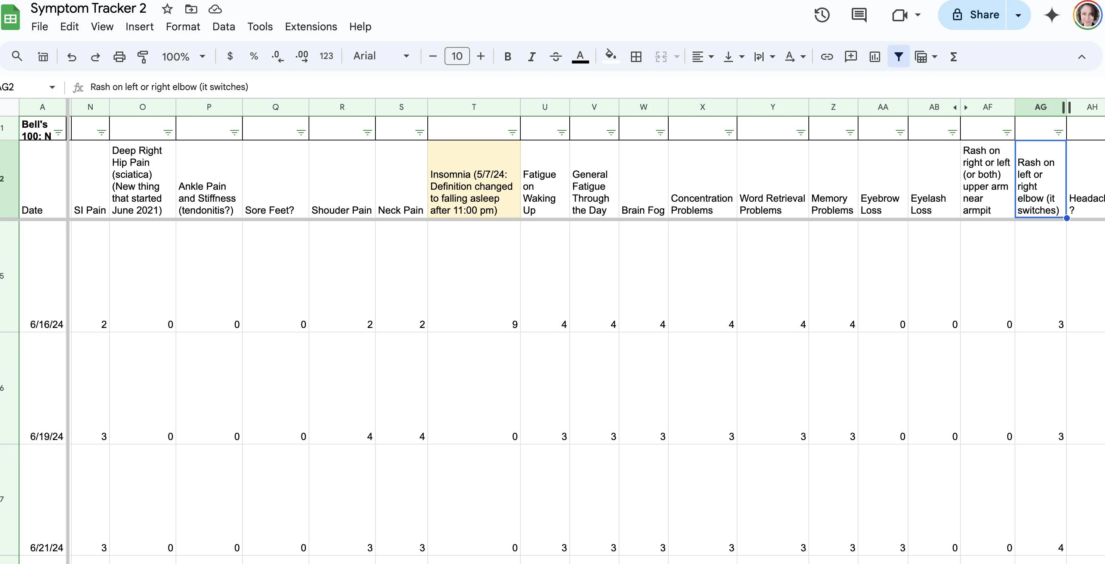Toggle bold formatting

[507, 56]
